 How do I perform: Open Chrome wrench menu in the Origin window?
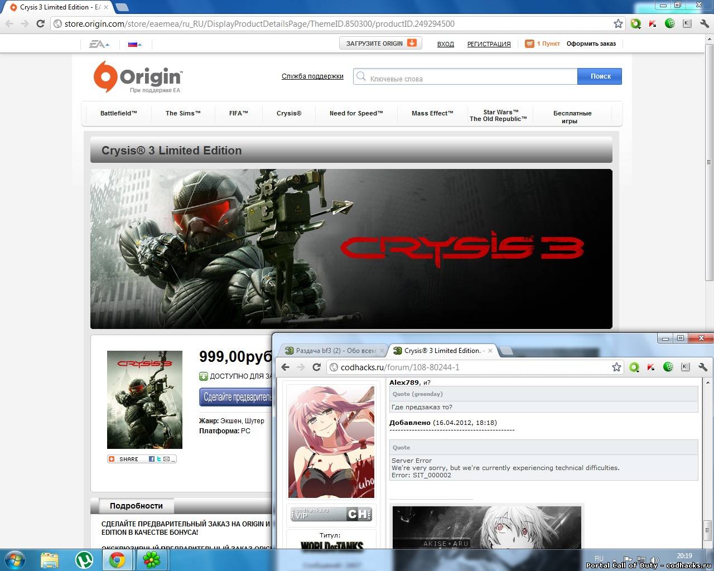tap(703, 23)
